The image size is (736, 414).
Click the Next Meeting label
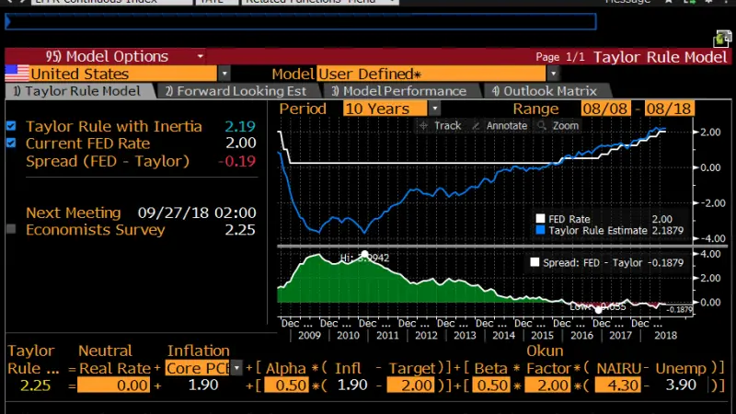point(74,213)
